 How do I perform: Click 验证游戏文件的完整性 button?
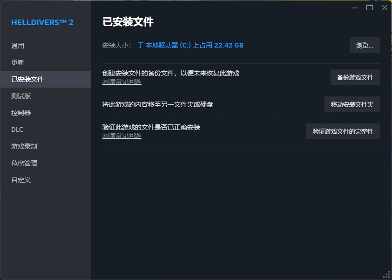coord(343,131)
